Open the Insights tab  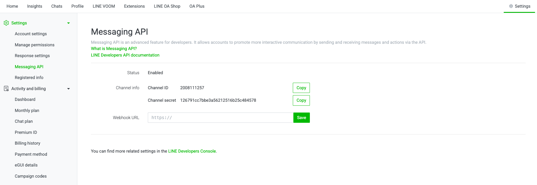tap(35, 6)
